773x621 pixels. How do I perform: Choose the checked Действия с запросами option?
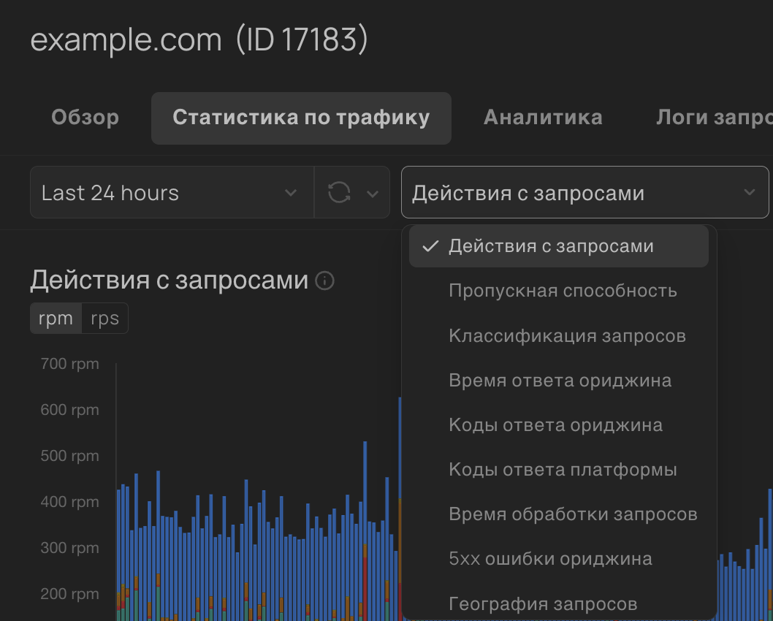point(558,246)
